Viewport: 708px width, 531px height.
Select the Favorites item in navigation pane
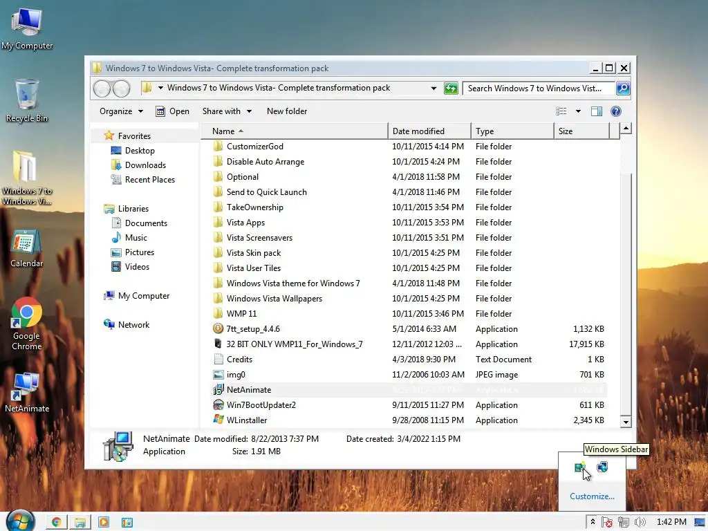[x=133, y=136]
